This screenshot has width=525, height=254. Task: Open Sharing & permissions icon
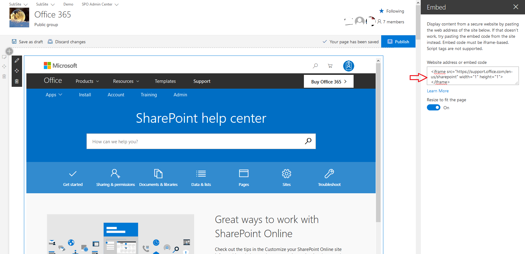[x=116, y=174]
